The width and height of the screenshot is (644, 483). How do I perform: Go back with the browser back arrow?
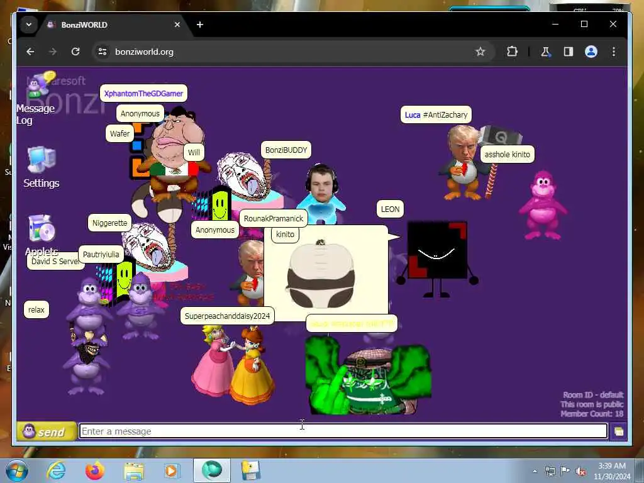[30, 52]
